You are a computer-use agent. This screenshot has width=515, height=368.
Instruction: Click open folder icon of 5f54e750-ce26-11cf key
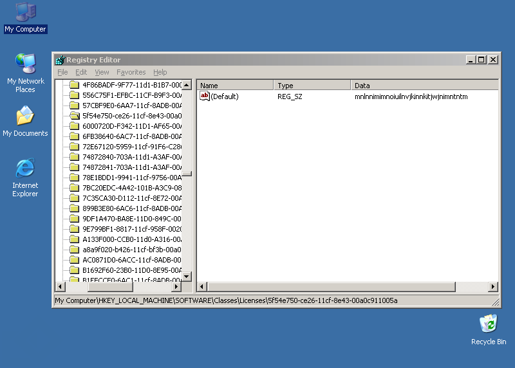click(75, 116)
